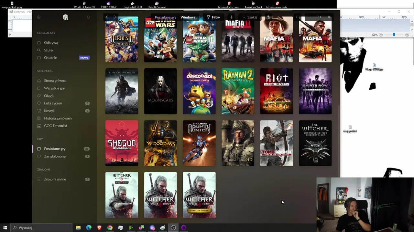Open Heroes III Complete game tile

coord(122,39)
